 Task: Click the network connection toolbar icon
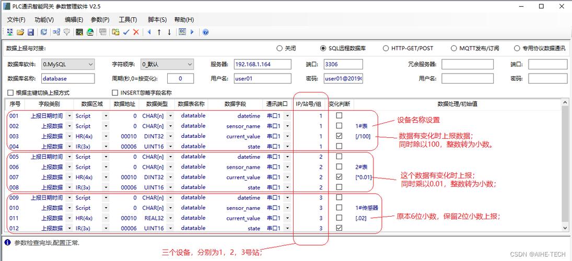[56, 32]
